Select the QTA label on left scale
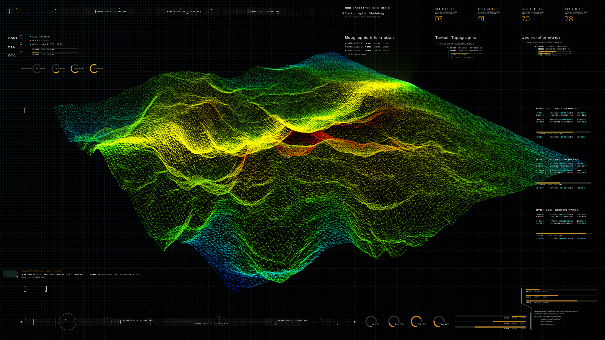The width and height of the screenshot is (605, 340). coord(12,55)
